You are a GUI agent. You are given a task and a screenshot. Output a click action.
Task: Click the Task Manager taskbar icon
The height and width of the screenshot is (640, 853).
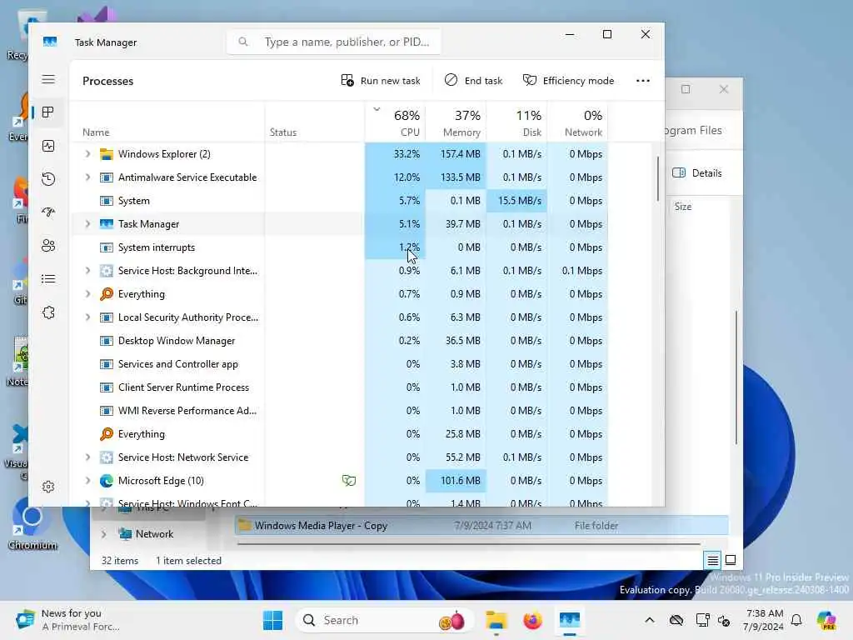(x=569, y=620)
